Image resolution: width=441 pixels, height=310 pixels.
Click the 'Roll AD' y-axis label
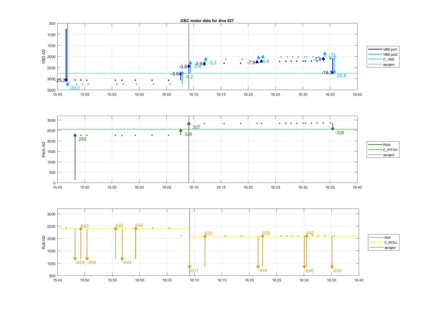tap(43, 242)
